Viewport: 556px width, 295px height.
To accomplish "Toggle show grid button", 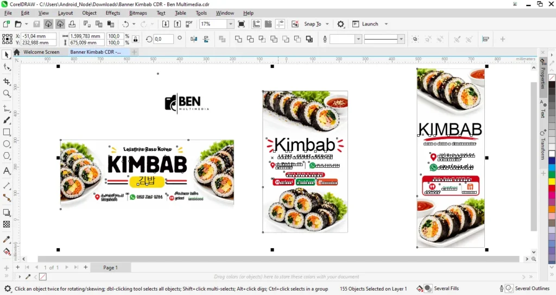I will click(268, 24).
